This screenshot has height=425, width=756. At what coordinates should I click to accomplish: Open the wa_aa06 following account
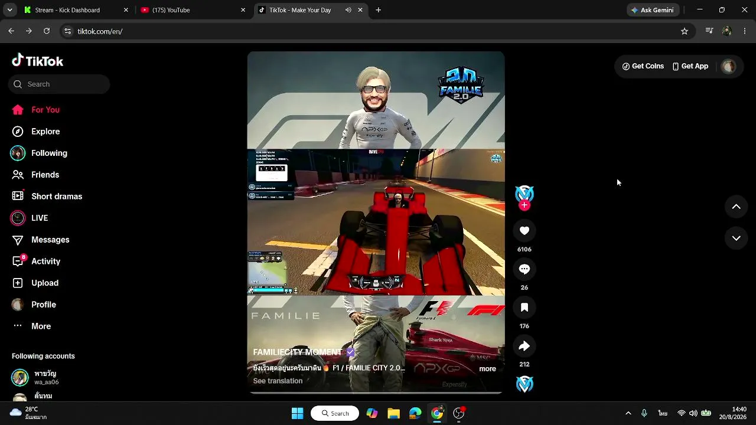(x=47, y=378)
